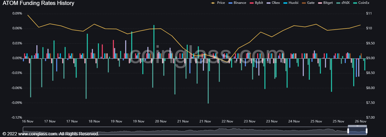The image size is (386, 137).
Task: Click the top grip of selected range window
Action: pos(357,126)
